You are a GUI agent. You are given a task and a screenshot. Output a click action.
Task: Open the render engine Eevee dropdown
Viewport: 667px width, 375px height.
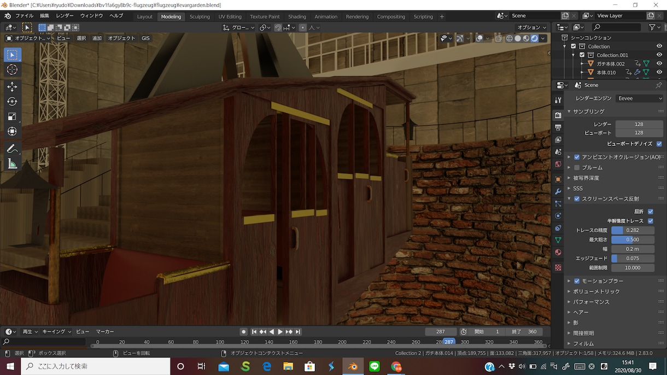[x=639, y=98]
